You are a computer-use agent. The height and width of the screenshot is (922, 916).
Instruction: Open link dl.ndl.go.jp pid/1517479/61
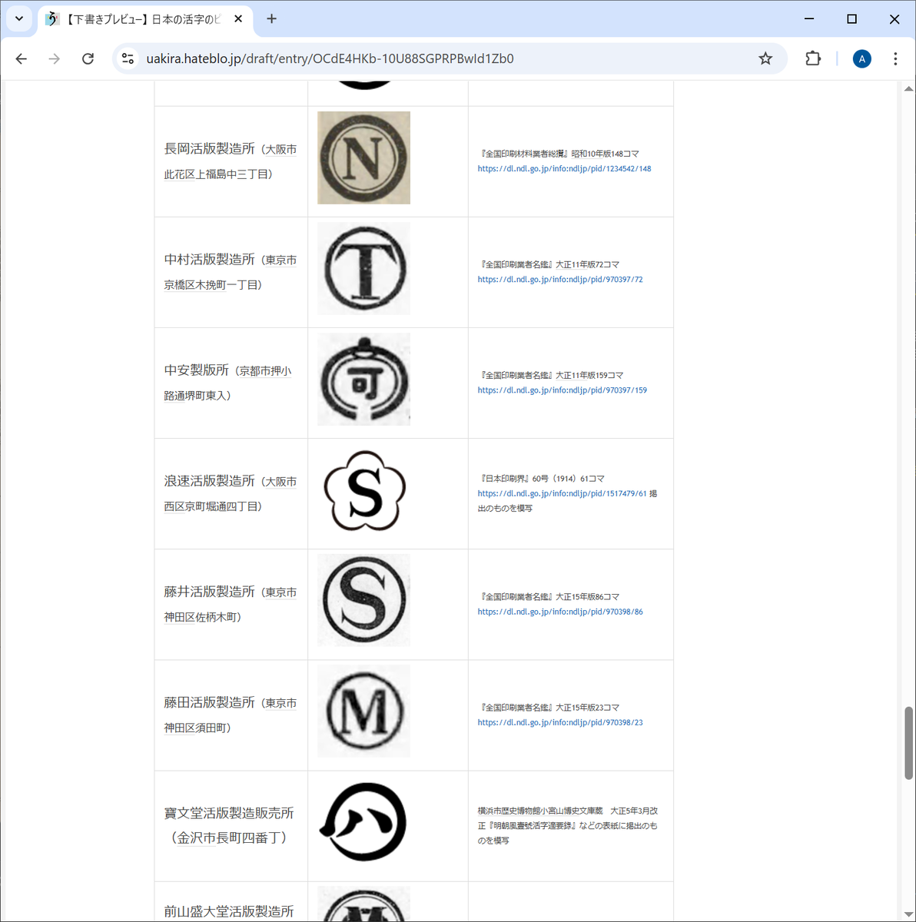coord(563,493)
